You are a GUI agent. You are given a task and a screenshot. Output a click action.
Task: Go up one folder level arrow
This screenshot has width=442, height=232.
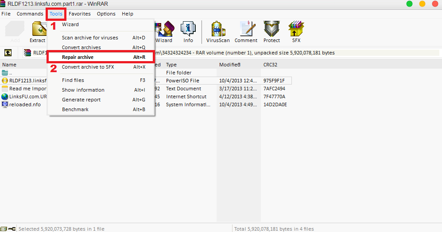[8, 52]
